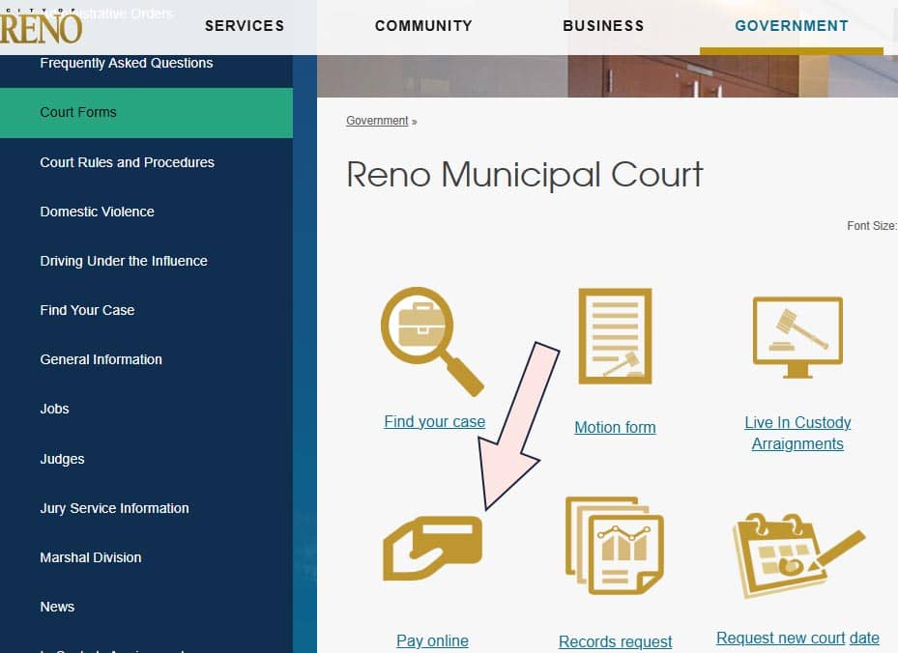Image resolution: width=898 pixels, height=653 pixels.
Task: Click the Motion form document icon
Action: [615, 336]
